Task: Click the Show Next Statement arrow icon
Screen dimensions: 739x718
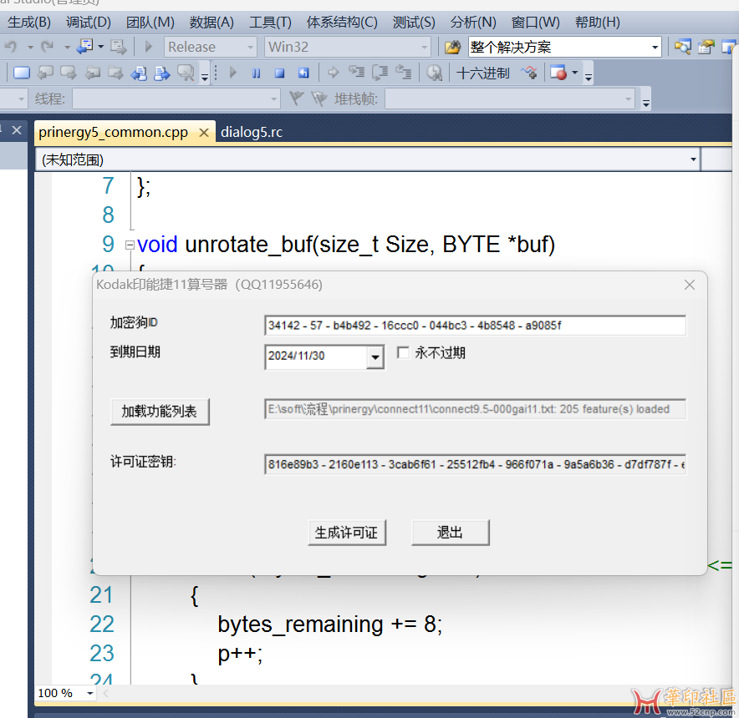Action: 334,73
